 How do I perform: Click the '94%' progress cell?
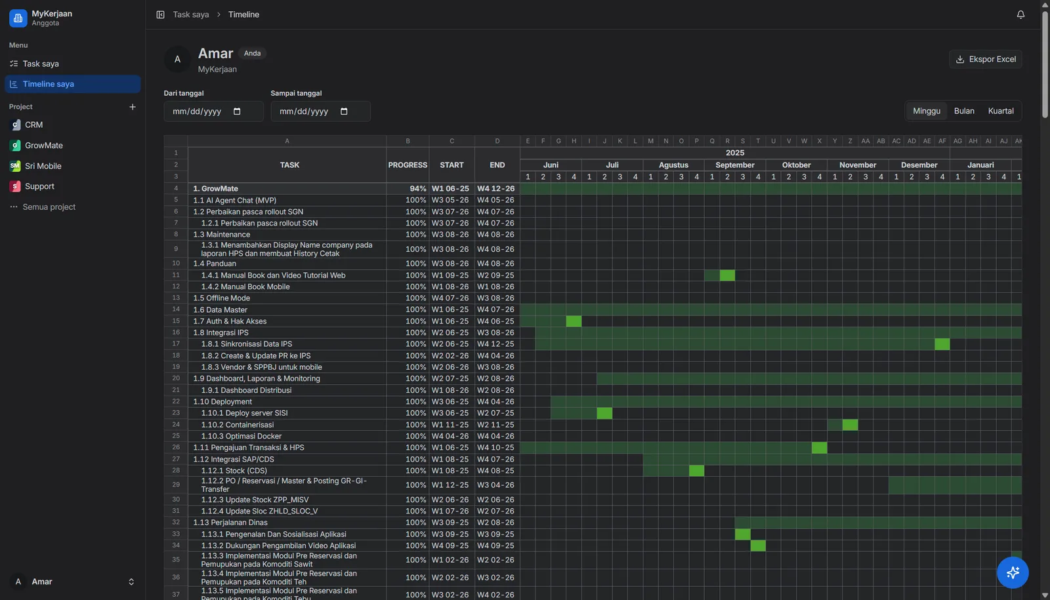click(408, 189)
